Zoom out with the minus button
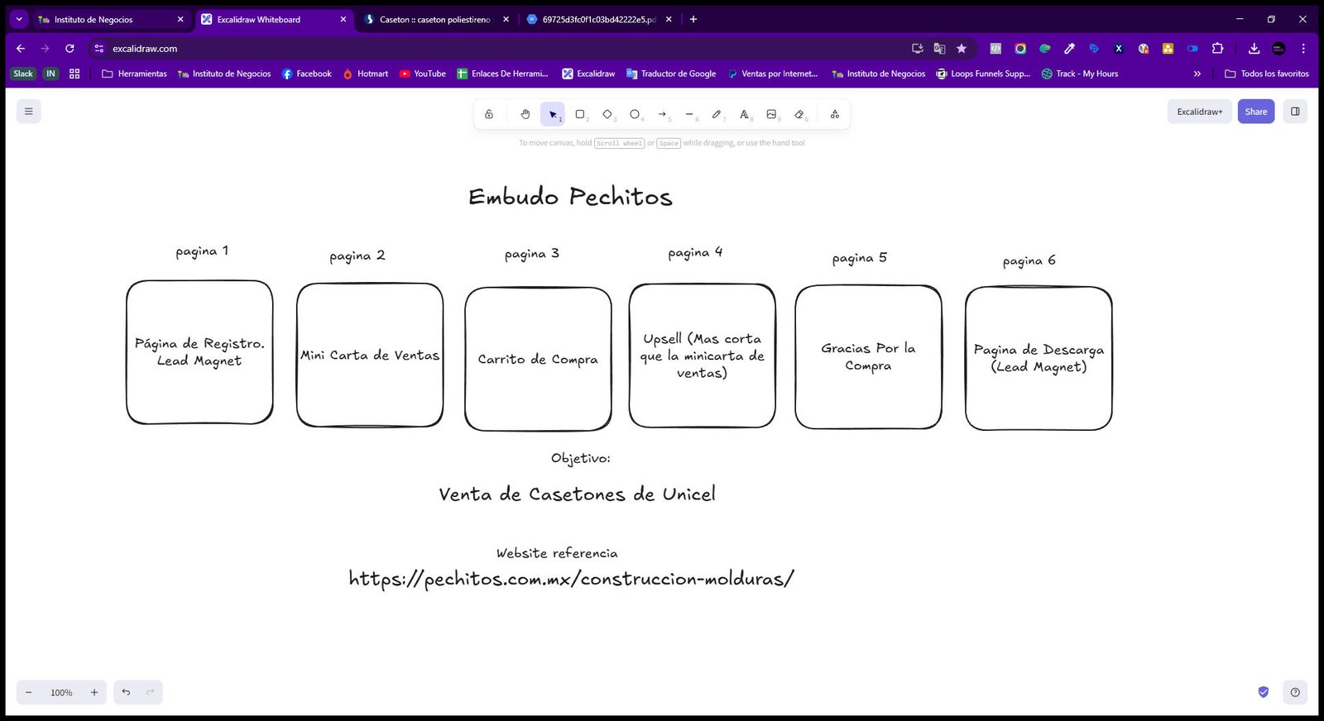Screen dimensions: 1324x721 click(x=29, y=692)
